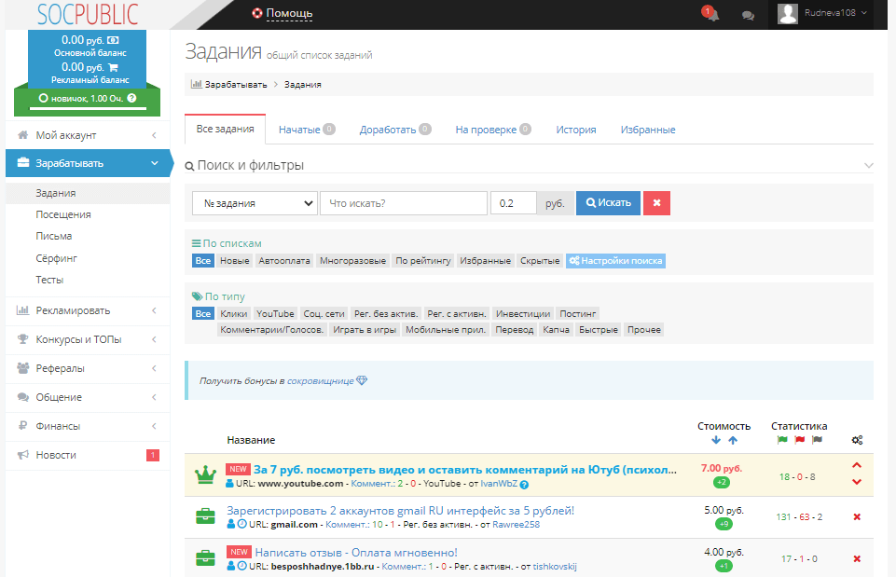Image resolution: width=896 pixels, height=577 pixels.
Task: Switch to the Начатые tab
Action: (307, 130)
